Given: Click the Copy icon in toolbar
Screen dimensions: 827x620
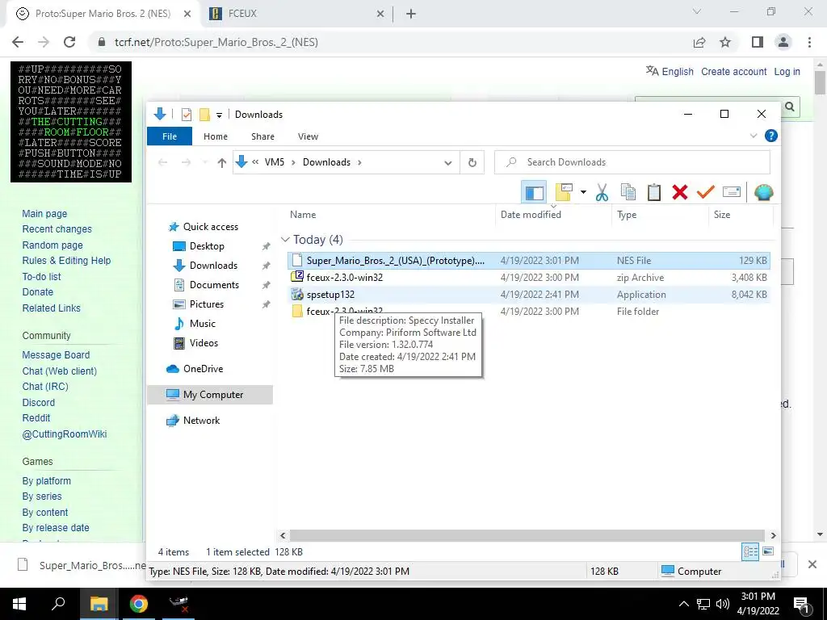Looking at the screenshot, I should pos(628,192).
